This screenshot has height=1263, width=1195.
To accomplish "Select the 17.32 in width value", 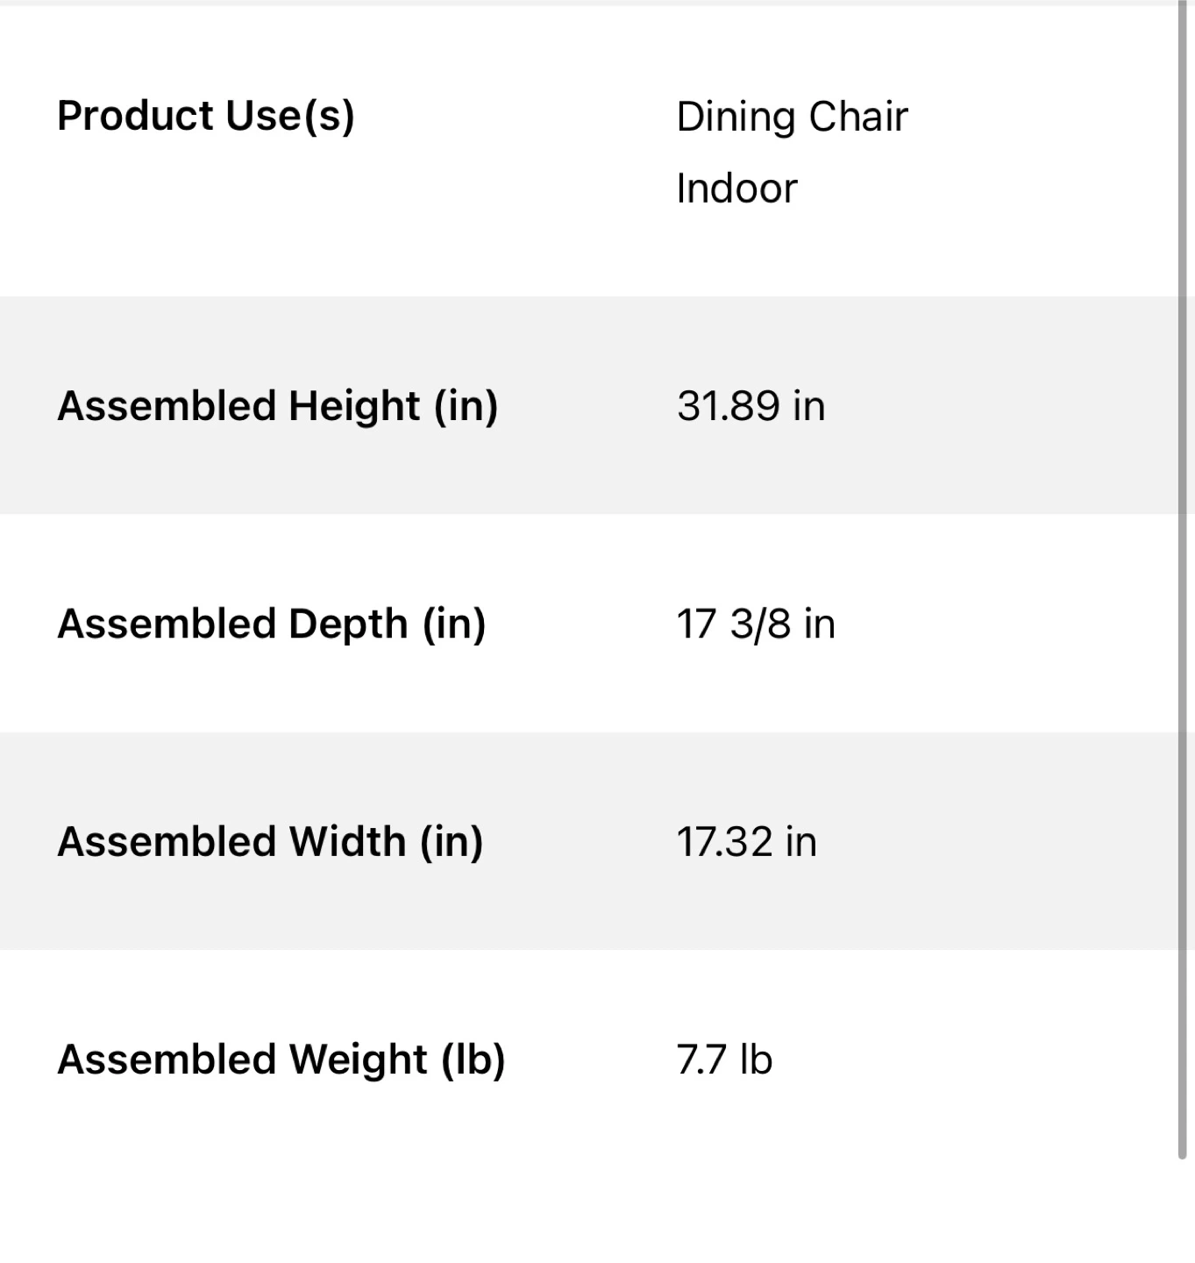I will [x=746, y=841].
